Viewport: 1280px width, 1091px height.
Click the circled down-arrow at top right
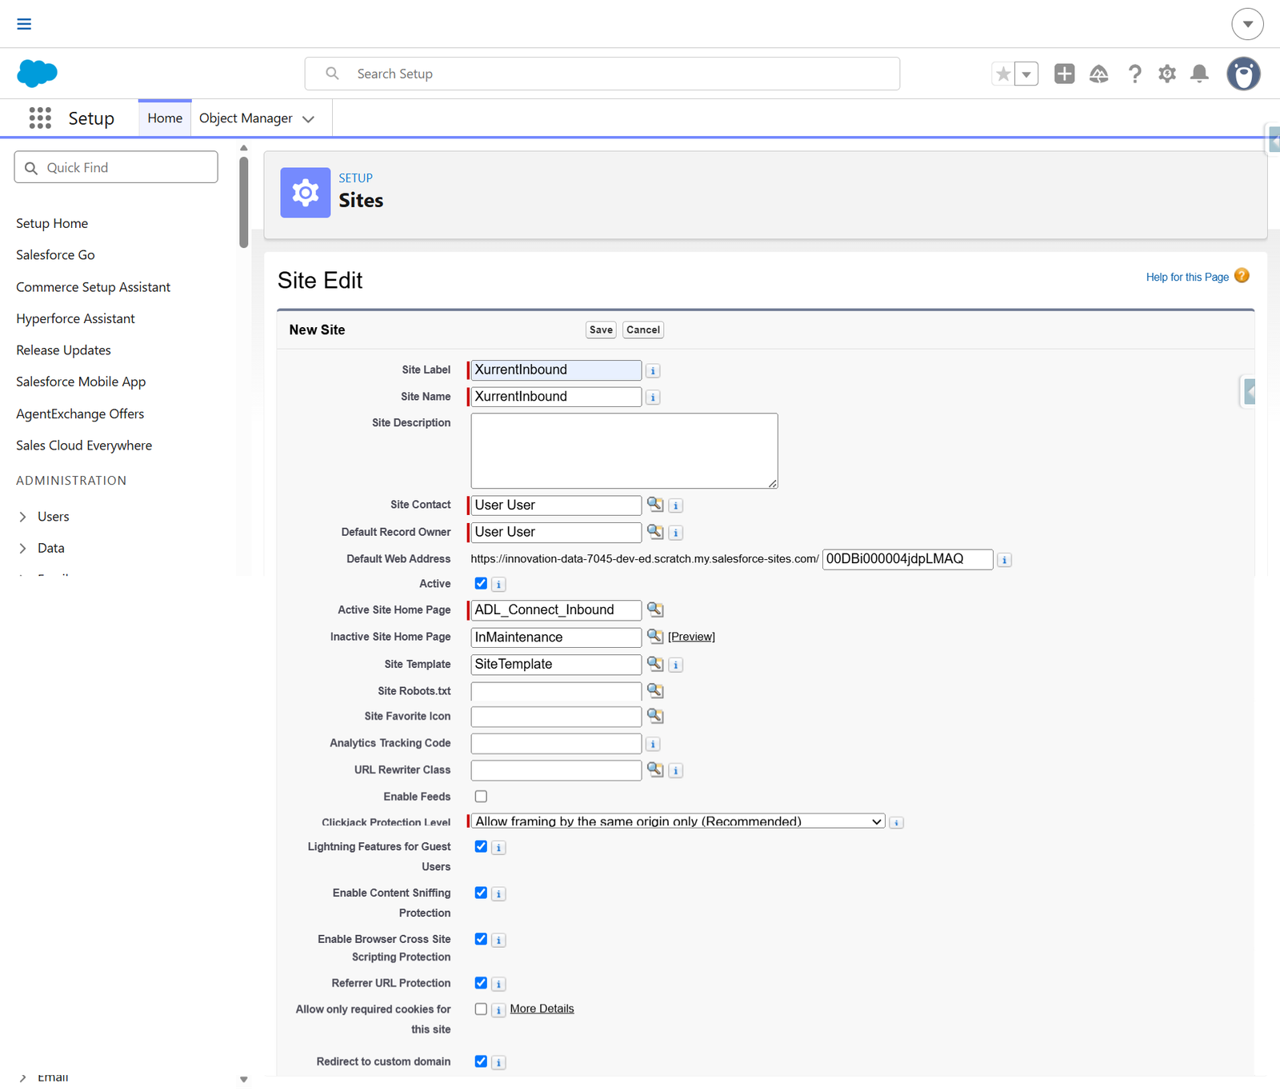point(1247,24)
